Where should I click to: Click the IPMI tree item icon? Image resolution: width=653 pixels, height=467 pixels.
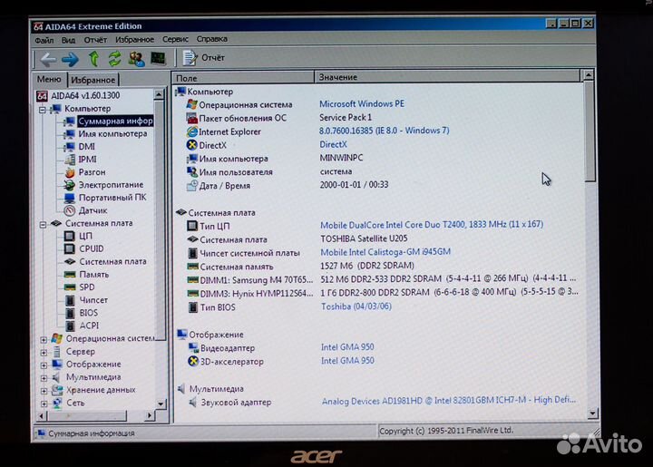(x=70, y=160)
